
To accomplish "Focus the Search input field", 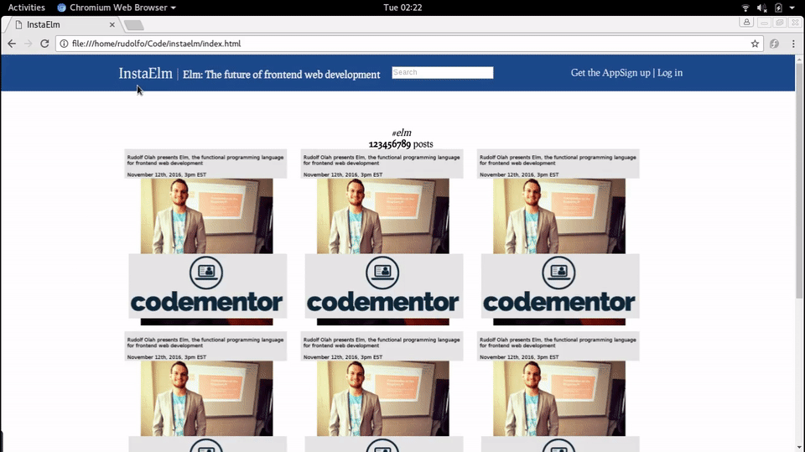I will tap(443, 72).
